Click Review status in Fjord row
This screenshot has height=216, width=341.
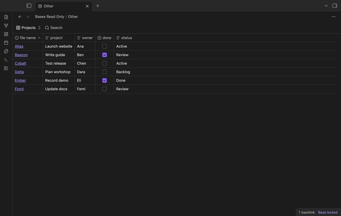pyautogui.click(x=122, y=89)
